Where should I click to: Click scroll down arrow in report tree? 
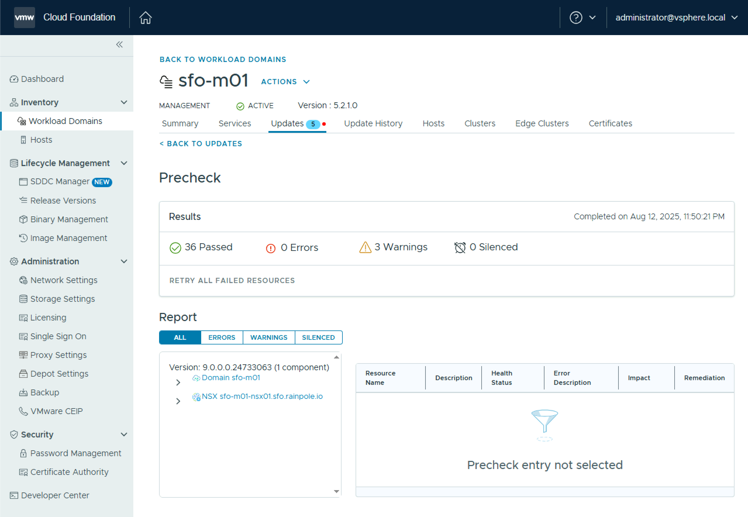coord(336,491)
